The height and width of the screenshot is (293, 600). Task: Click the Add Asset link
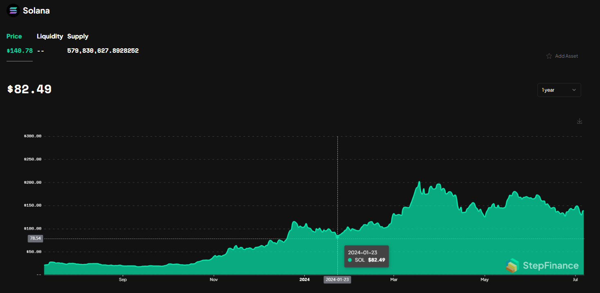tap(567, 56)
